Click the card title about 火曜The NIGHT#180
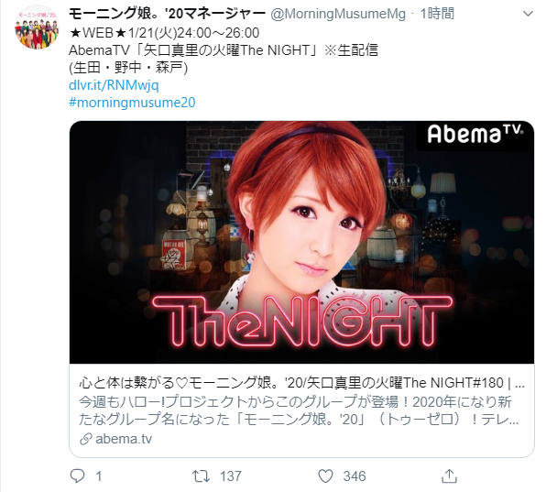Screen dimensions: 546x492 pyautogui.click(x=301, y=383)
